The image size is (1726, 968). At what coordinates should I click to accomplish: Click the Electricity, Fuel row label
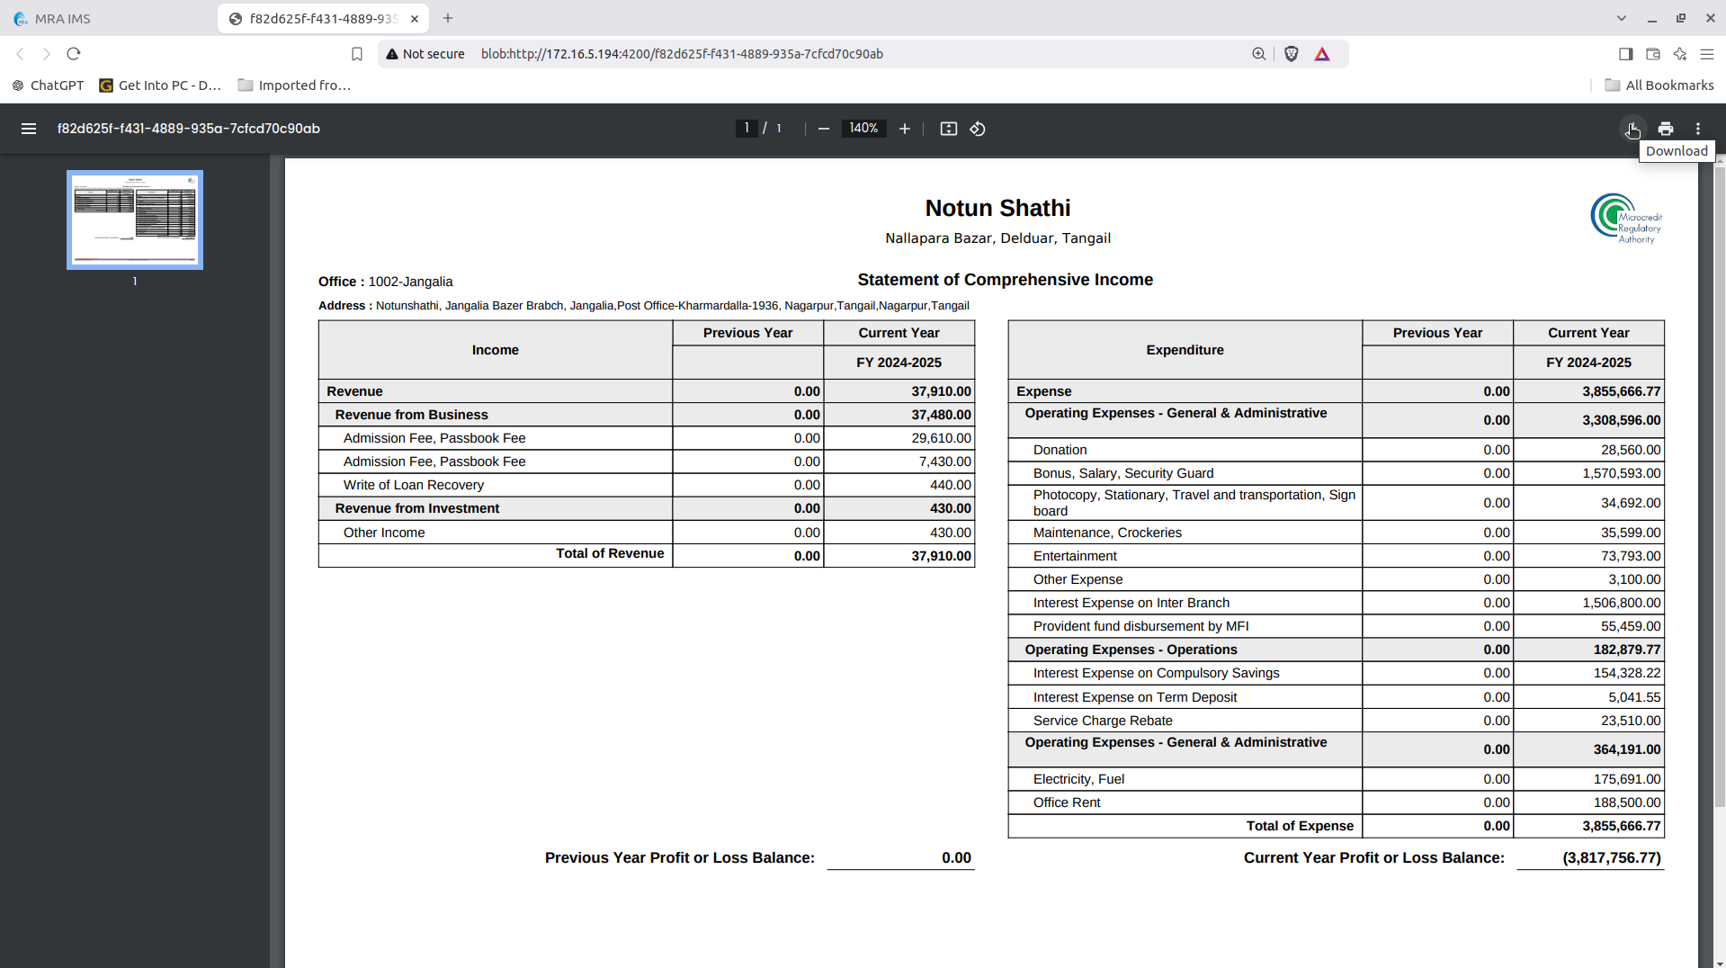click(x=1078, y=779)
